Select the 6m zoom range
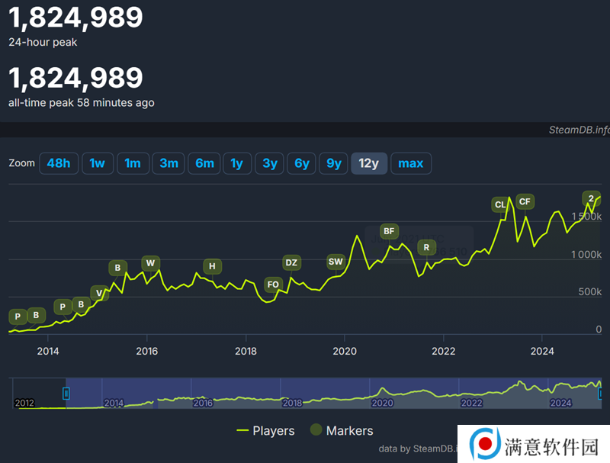 (204, 163)
